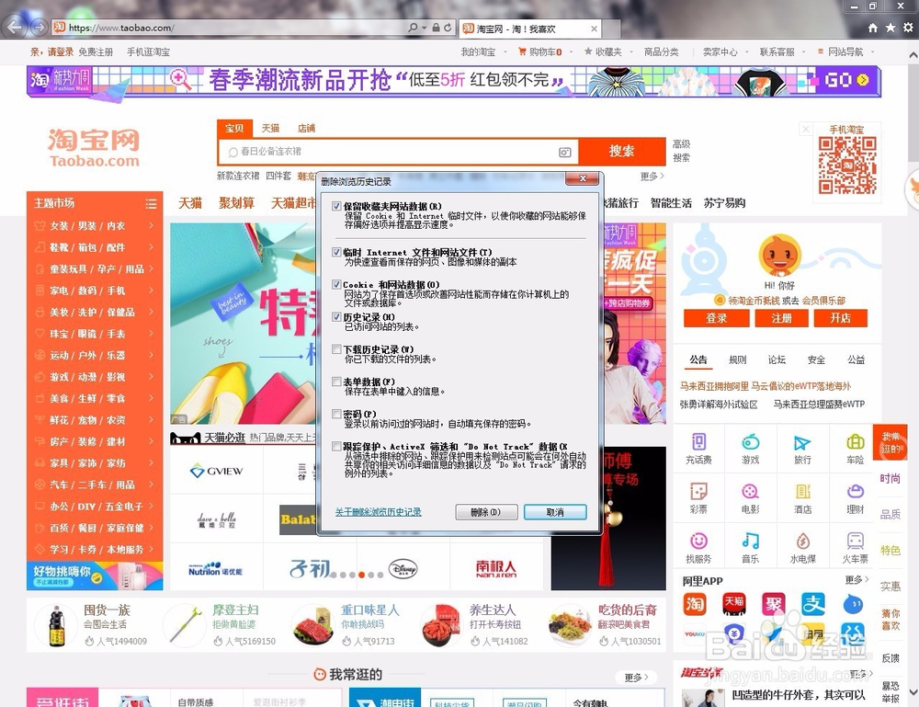Go back with the browser back arrow
The height and width of the screenshot is (707, 919).
15,27
